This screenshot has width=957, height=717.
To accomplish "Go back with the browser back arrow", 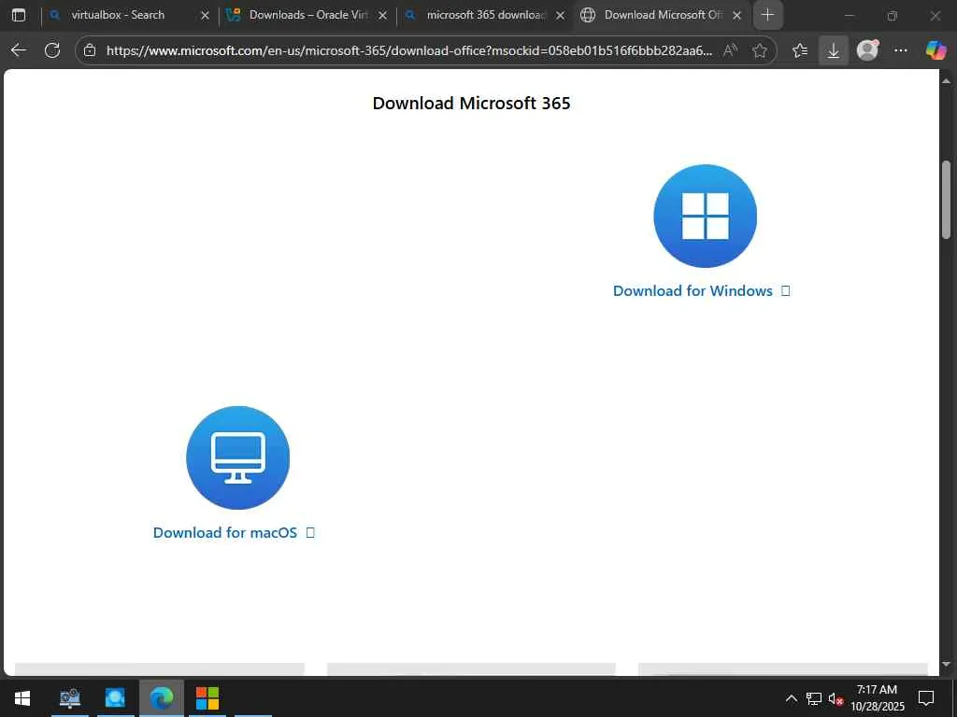I will pyautogui.click(x=19, y=50).
